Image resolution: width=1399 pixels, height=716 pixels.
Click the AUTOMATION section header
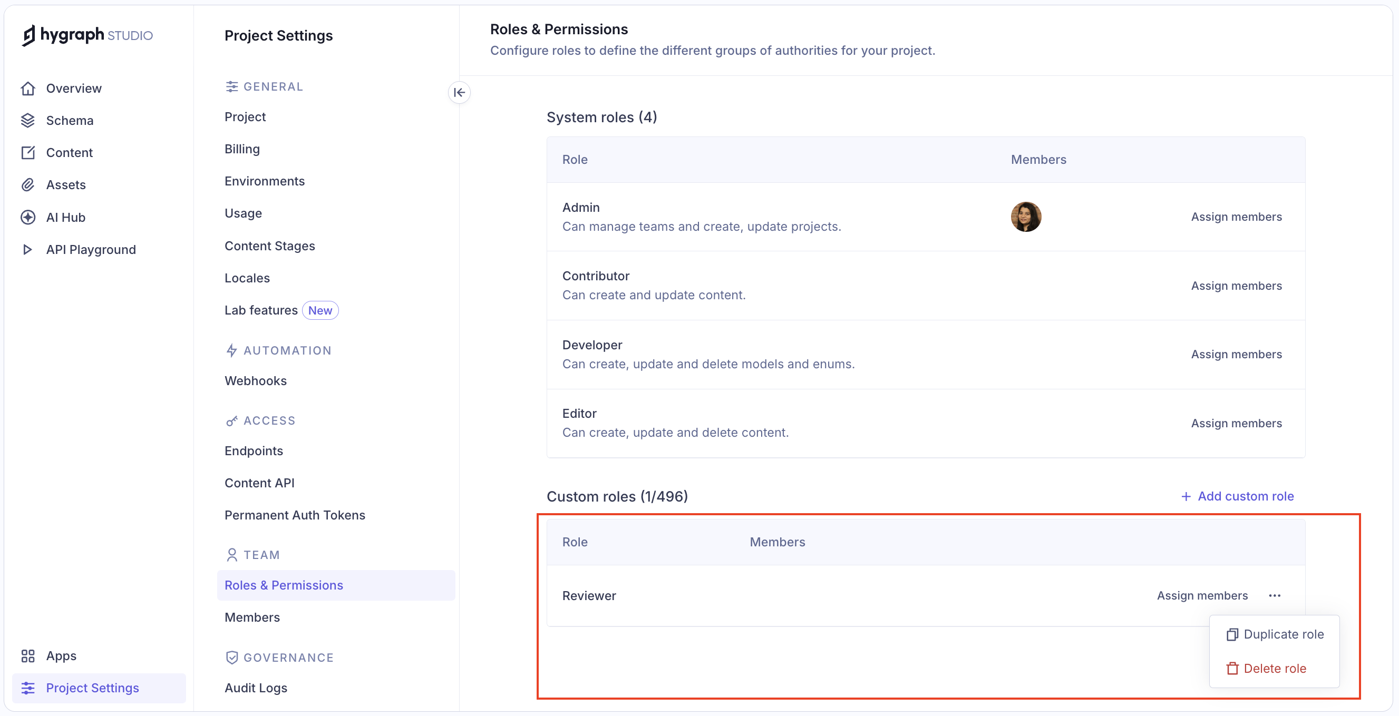[x=279, y=351]
